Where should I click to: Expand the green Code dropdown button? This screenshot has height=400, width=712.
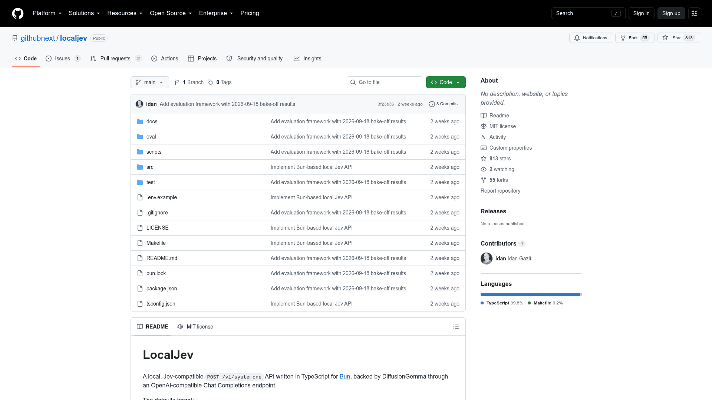(x=446, y=82)
